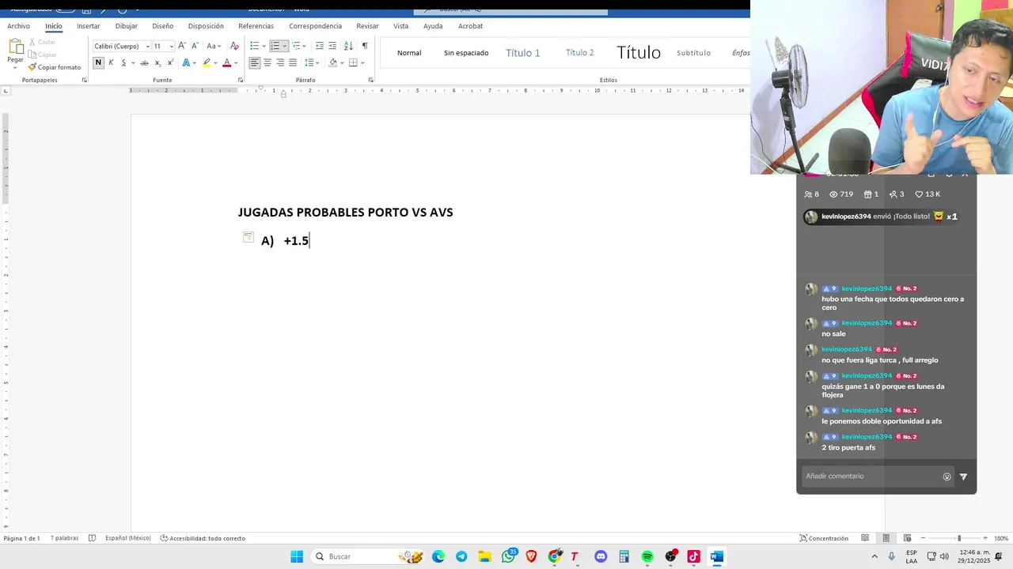Open font color dropdown arrow
This screenshot has width=1013, height=569.
click(236, 62)
